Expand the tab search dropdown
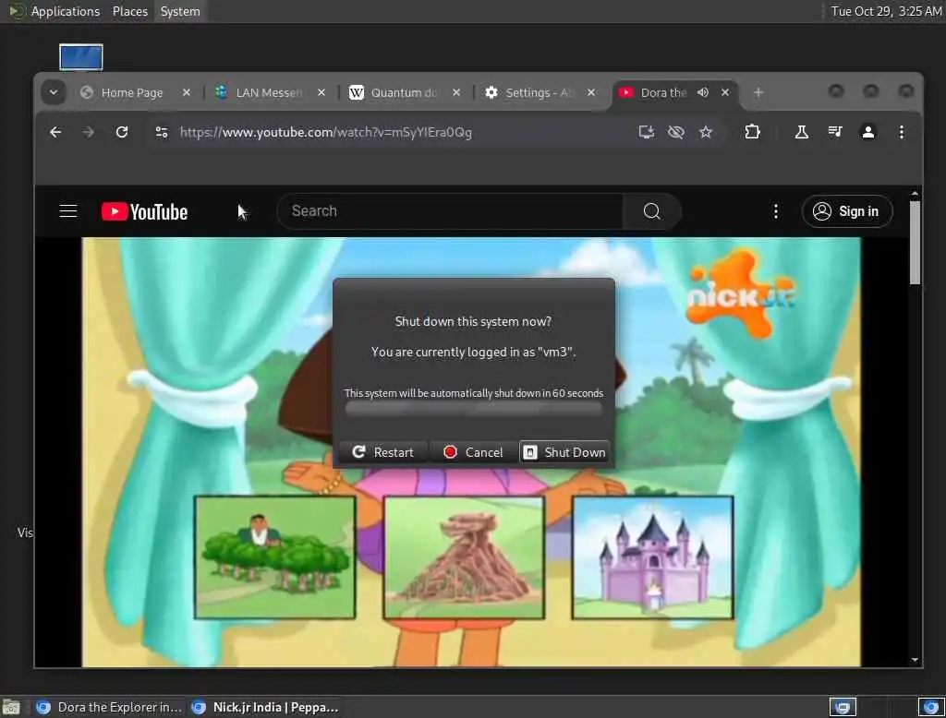The height and width of the screenshot is (718, 946). tap(54, 92)
